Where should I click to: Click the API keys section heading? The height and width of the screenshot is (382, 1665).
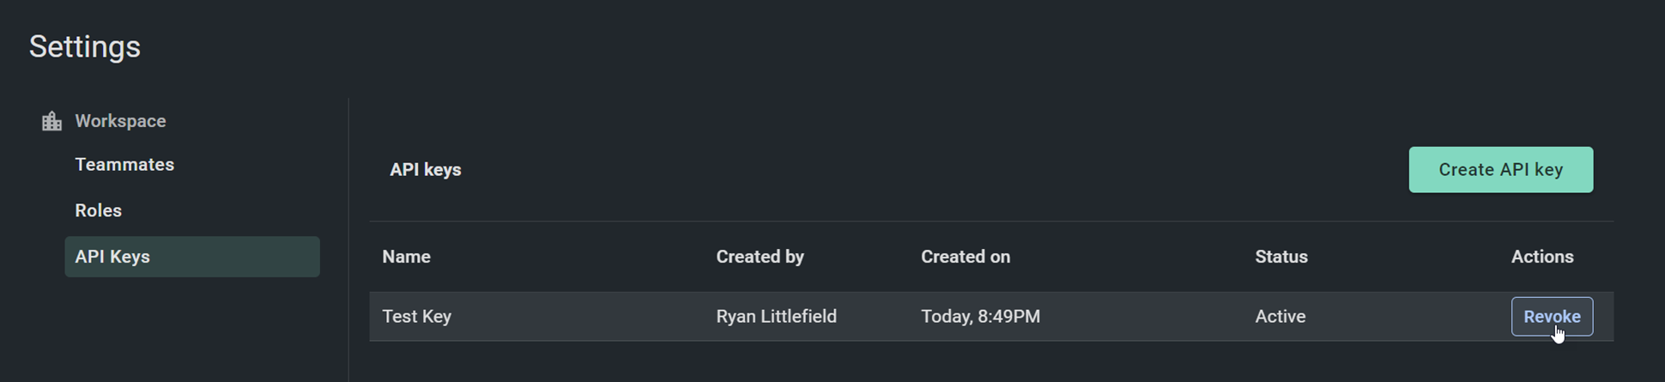(426, 170)
